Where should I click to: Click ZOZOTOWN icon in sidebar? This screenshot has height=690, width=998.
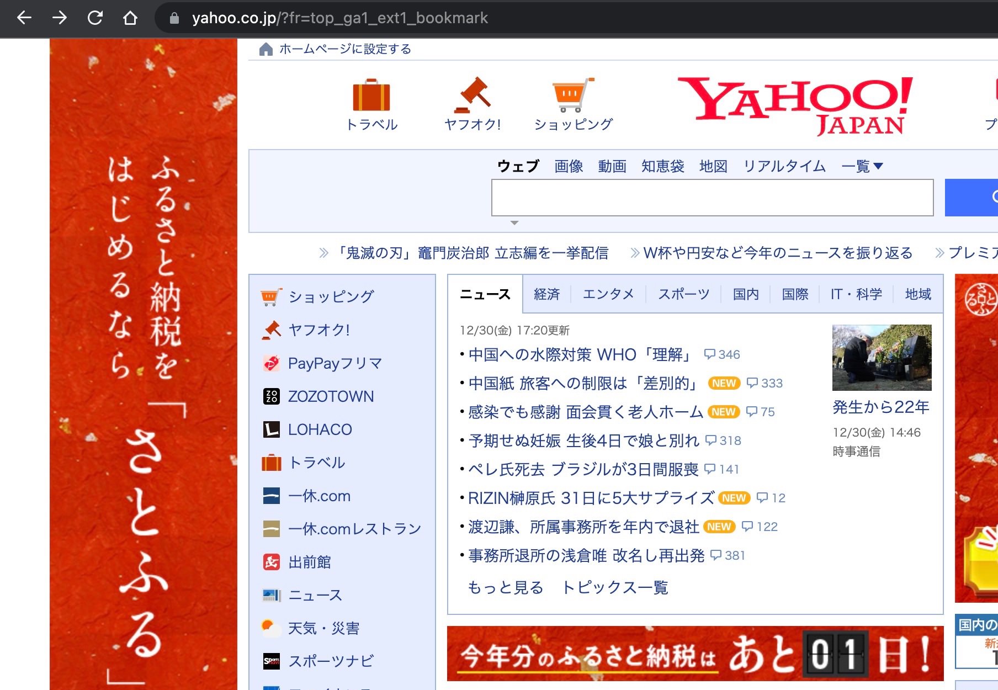point(271,396)
